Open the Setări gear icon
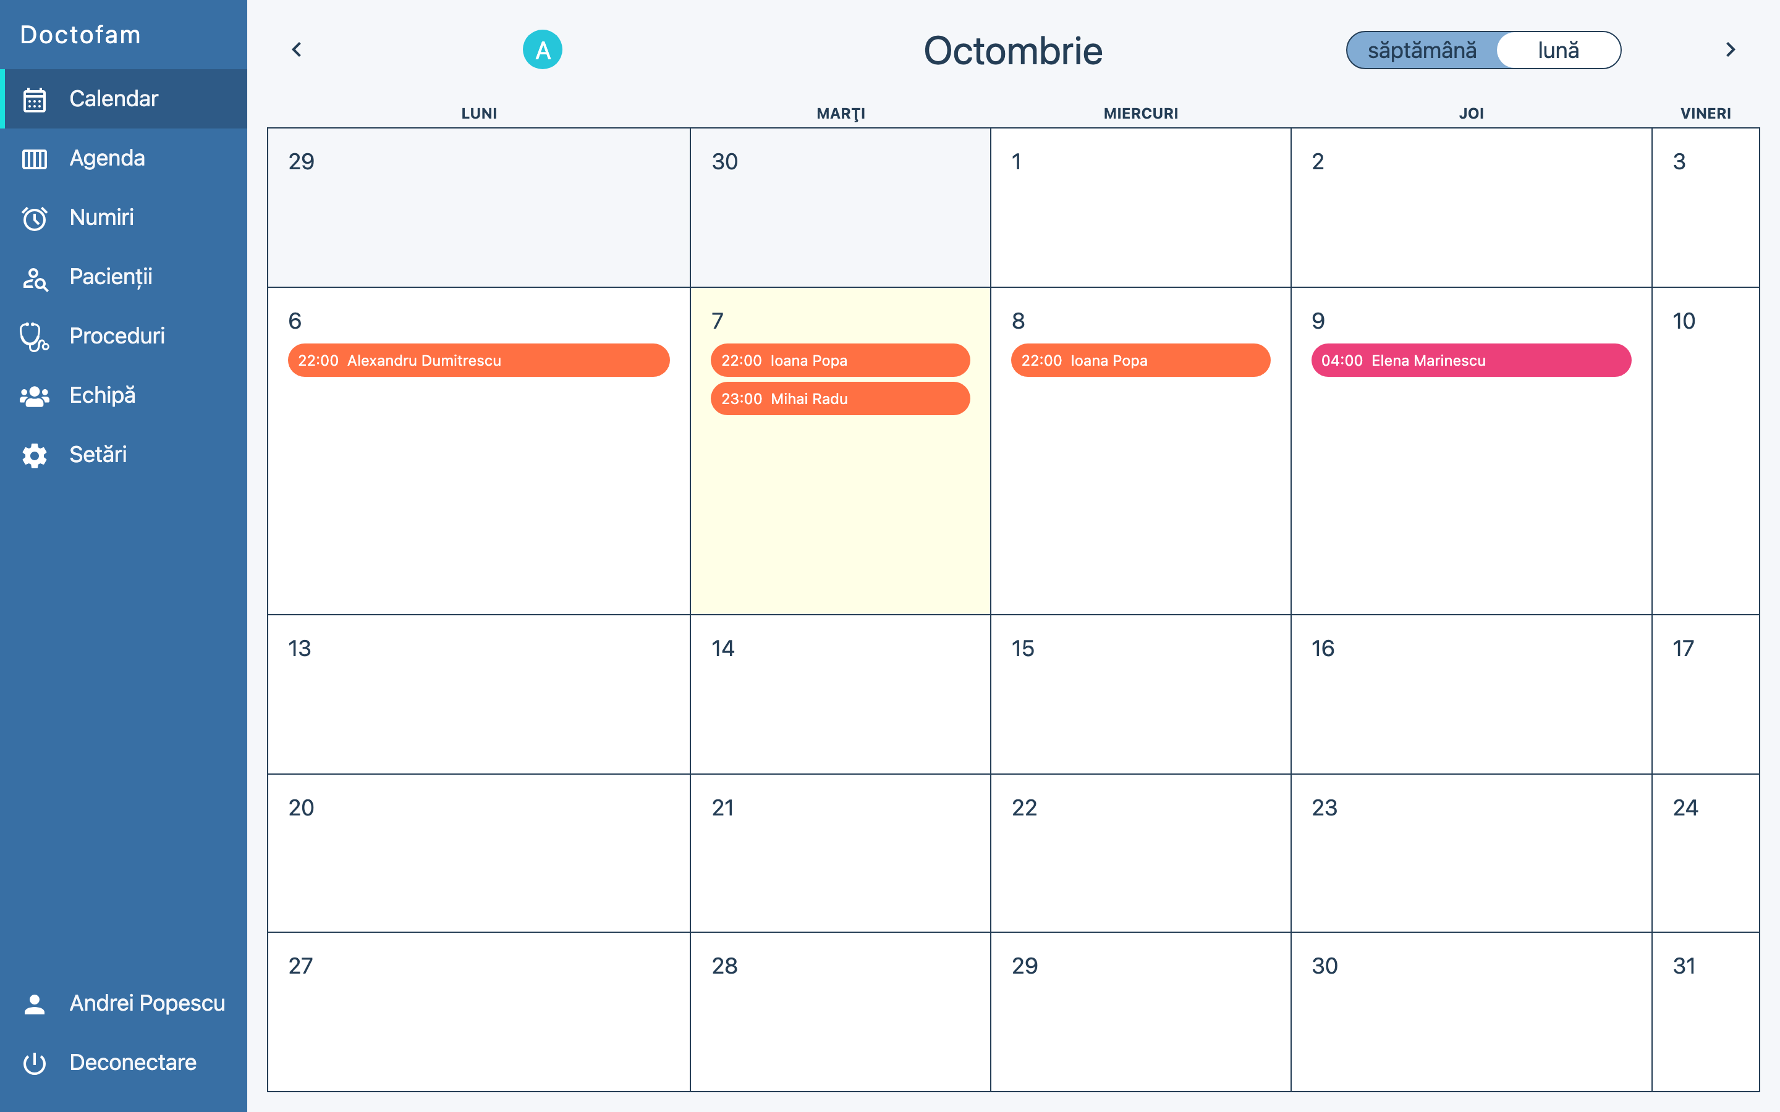Viewport: 1780px width, 1112px height. point(35,455)
